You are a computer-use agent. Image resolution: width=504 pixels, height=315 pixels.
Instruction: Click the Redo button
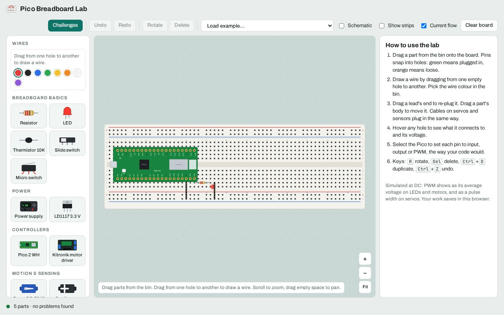pos(125,25)
